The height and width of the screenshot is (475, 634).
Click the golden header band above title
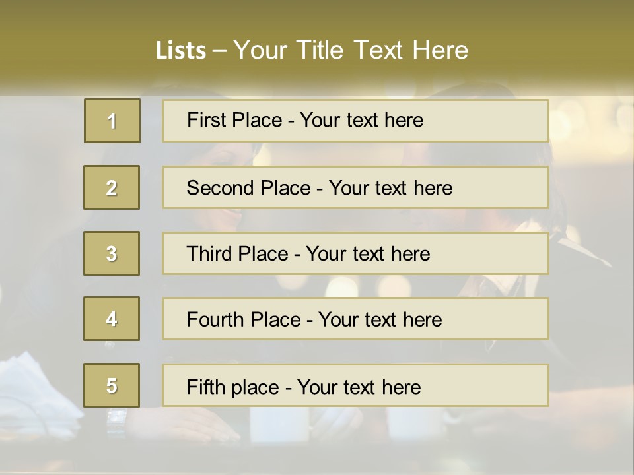point(317,16)
